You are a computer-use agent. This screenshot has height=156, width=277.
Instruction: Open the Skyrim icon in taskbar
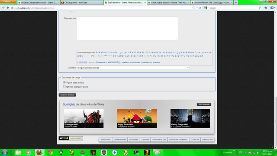tap(61, 153)
